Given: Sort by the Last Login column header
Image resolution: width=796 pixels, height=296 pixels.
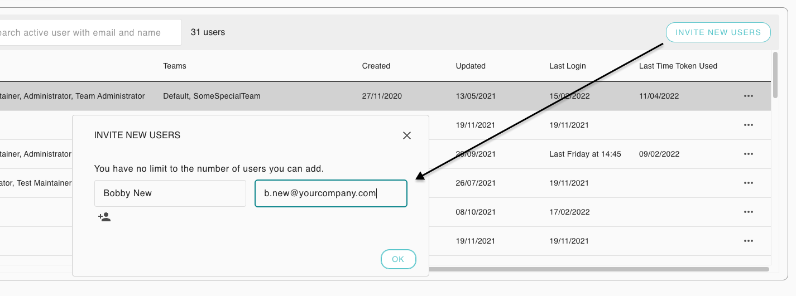Looking at the screenshot, I should 567,66.
